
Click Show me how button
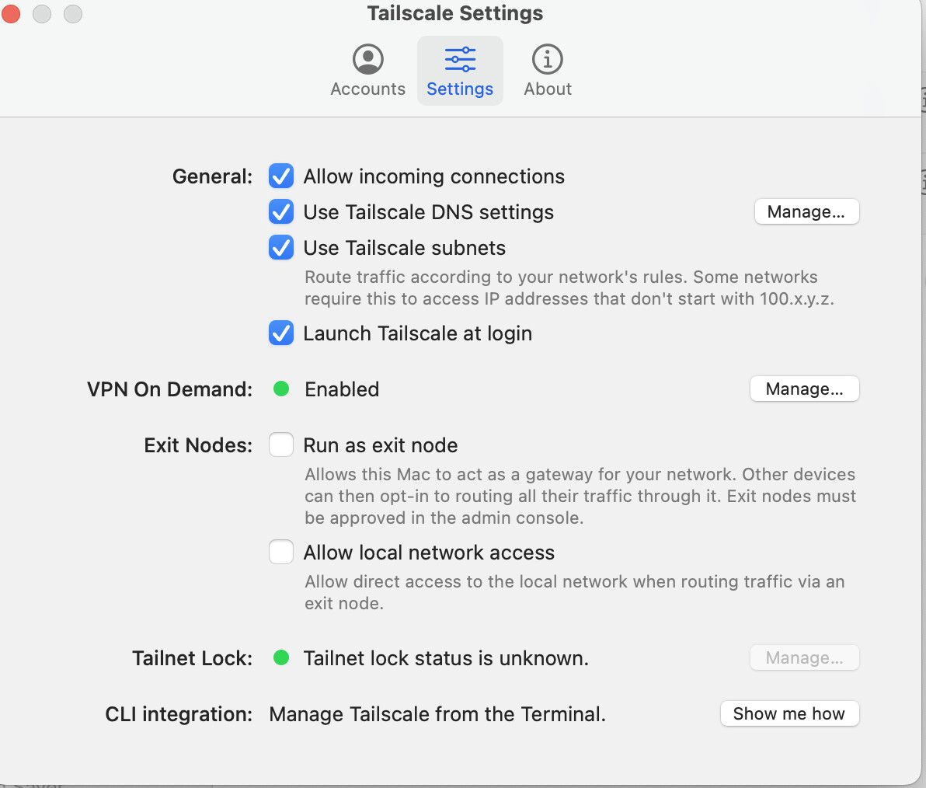click(x=789, y=713)
